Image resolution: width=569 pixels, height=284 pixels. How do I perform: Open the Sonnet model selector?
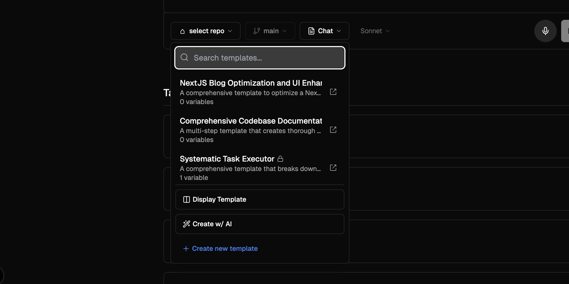coord(375,31)
